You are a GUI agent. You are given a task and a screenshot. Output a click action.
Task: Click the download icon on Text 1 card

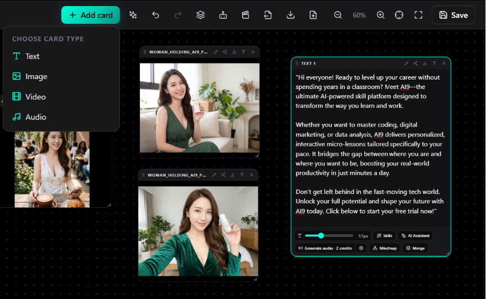(425, 63)
